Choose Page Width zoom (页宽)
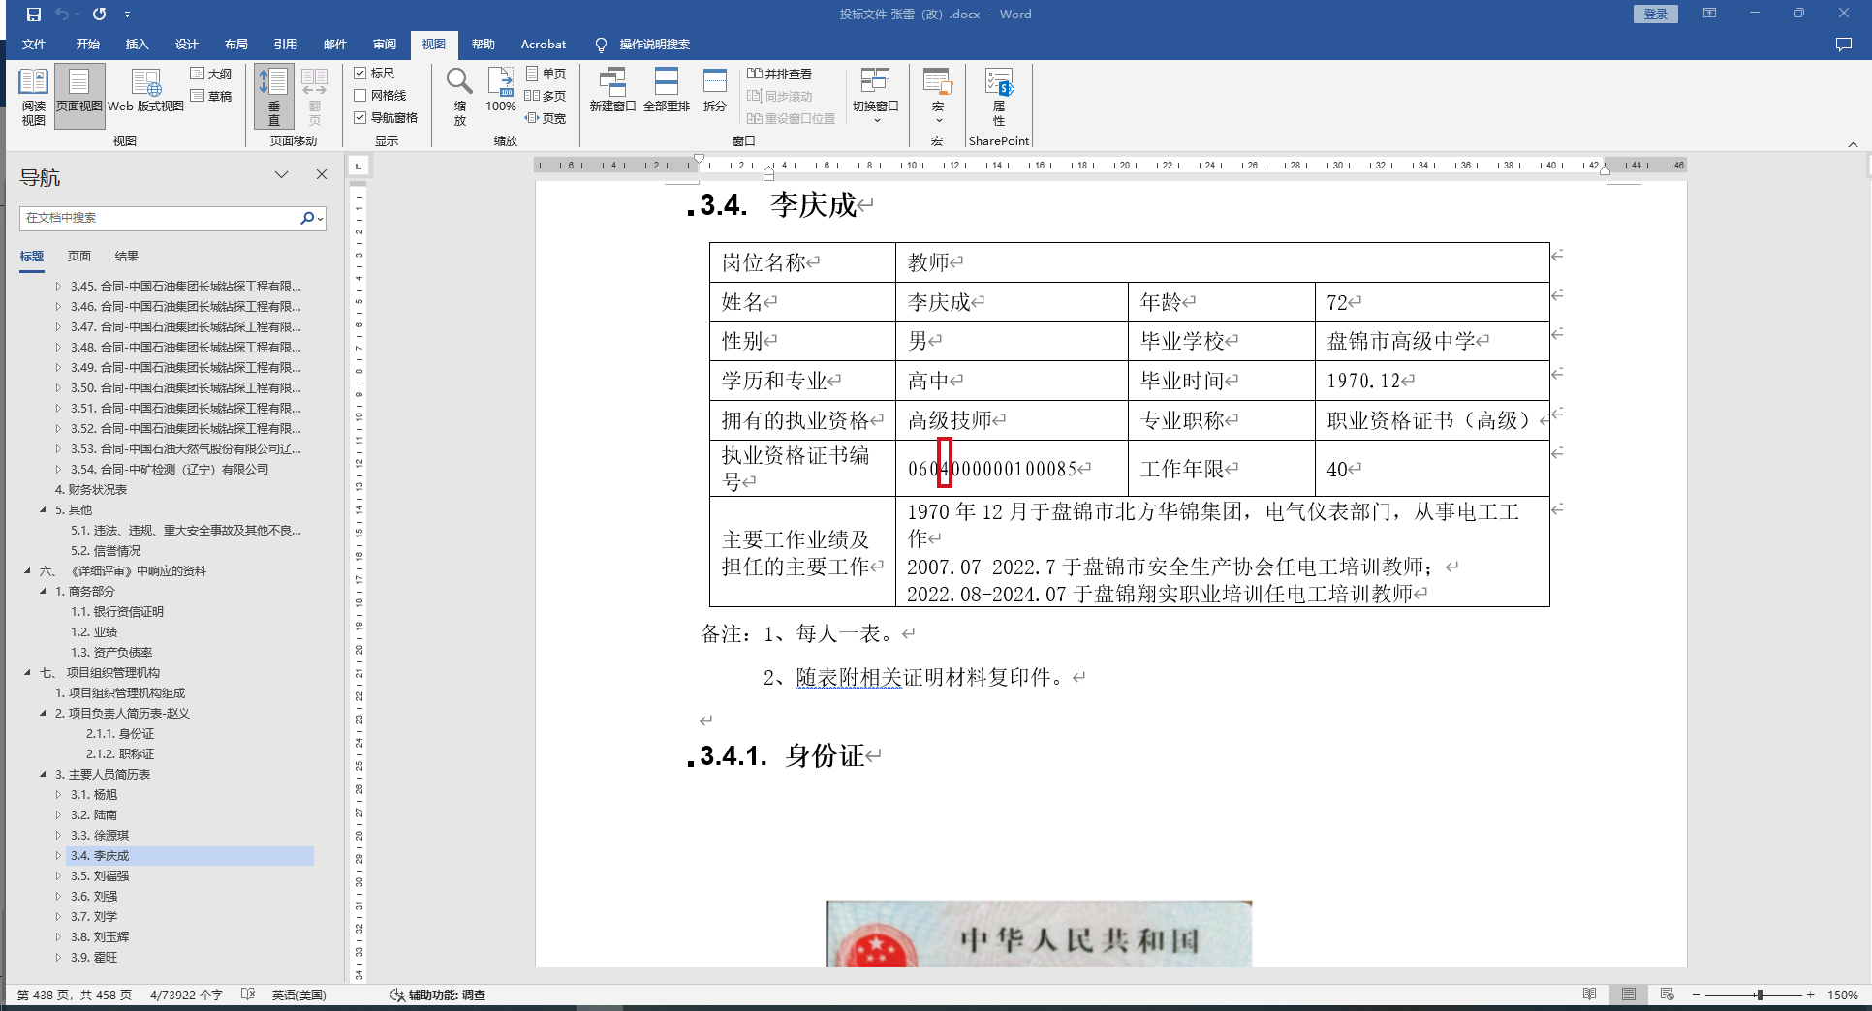This screenshot has height=1011, width=1872. click(546, 118)
